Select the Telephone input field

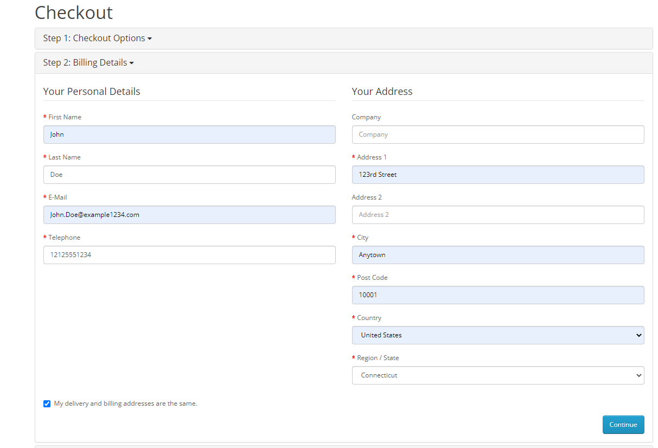pos(189,255)
